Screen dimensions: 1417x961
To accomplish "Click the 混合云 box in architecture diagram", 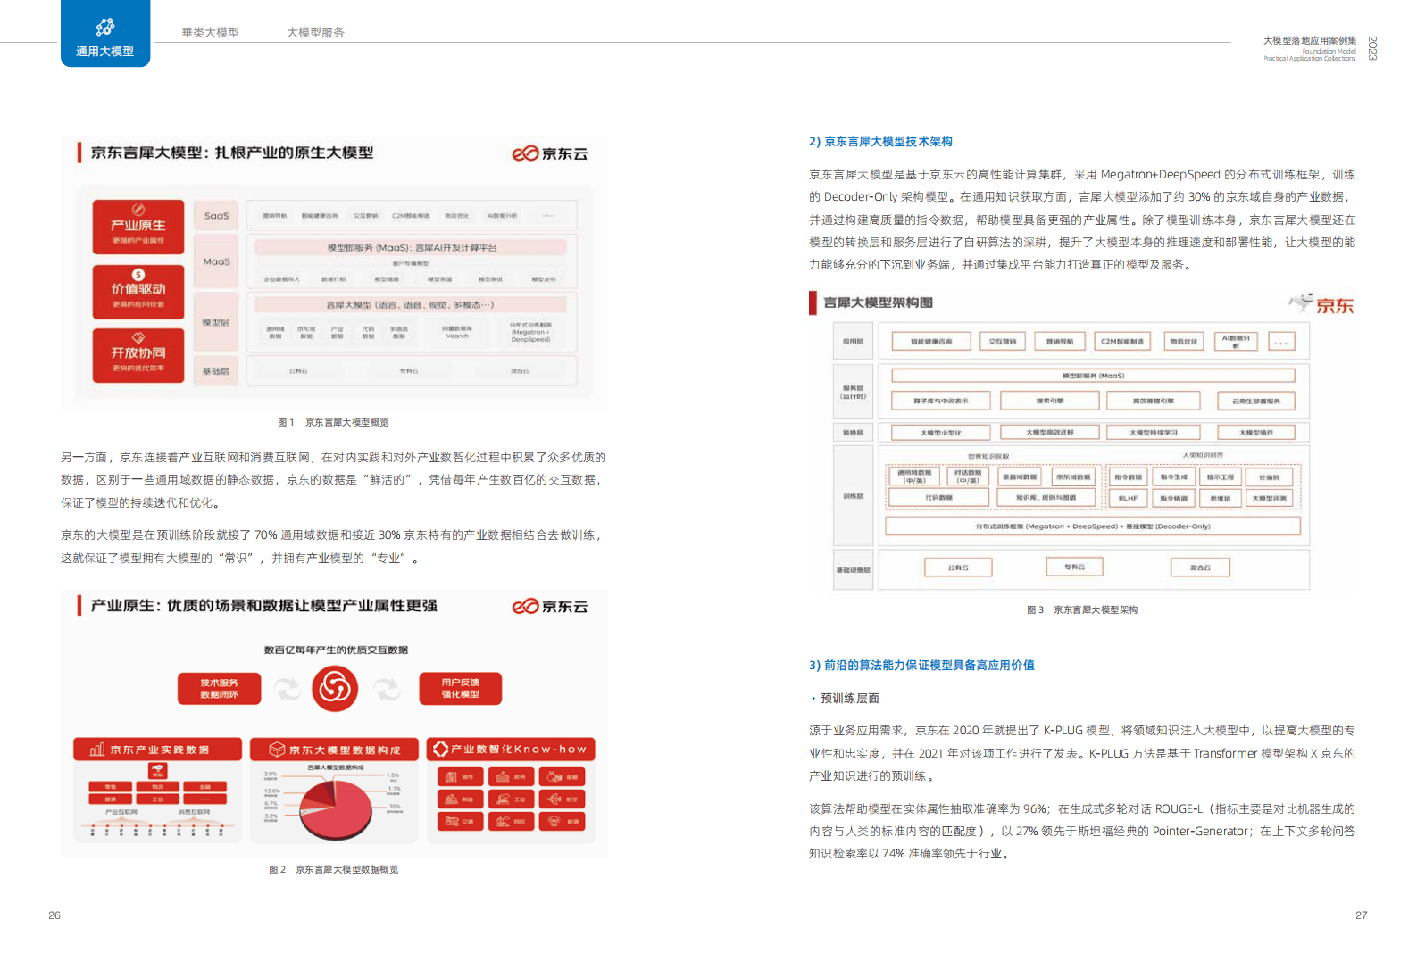I will (1200, 567).
